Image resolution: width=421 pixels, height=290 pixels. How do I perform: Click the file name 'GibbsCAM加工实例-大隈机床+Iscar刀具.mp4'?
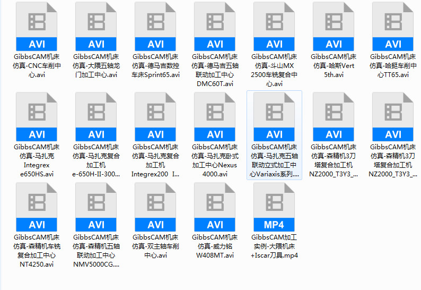point(274,246)
